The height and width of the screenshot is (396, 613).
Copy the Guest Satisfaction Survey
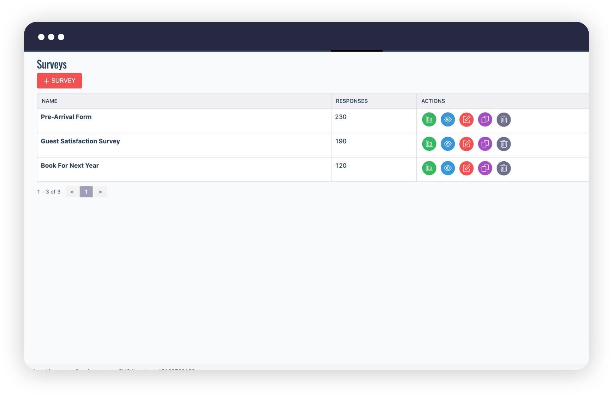[x=485, y=144]
